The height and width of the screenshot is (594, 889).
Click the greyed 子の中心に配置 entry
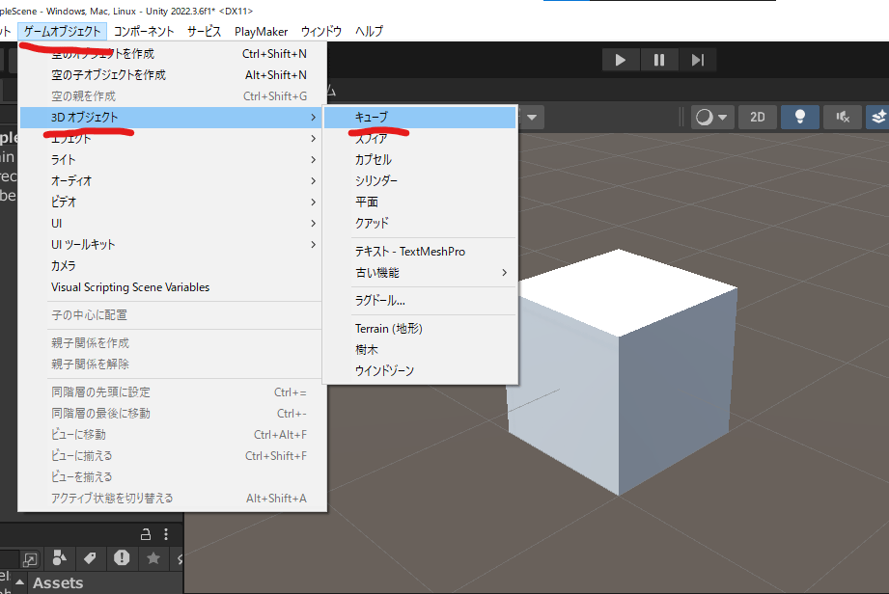click(173, 314)
